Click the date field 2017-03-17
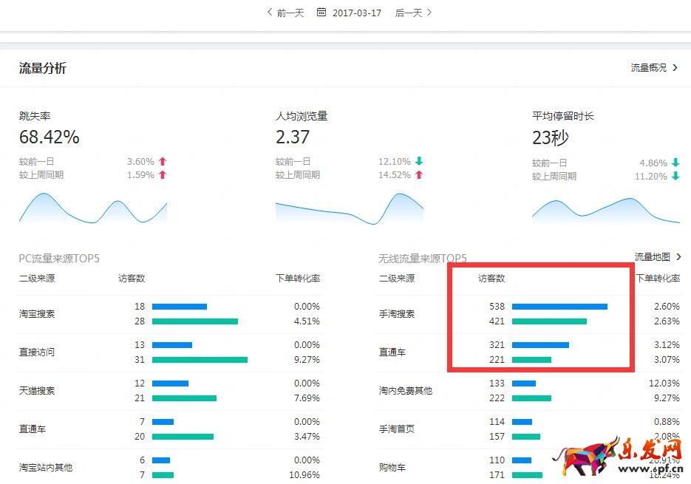 point(357,13)
